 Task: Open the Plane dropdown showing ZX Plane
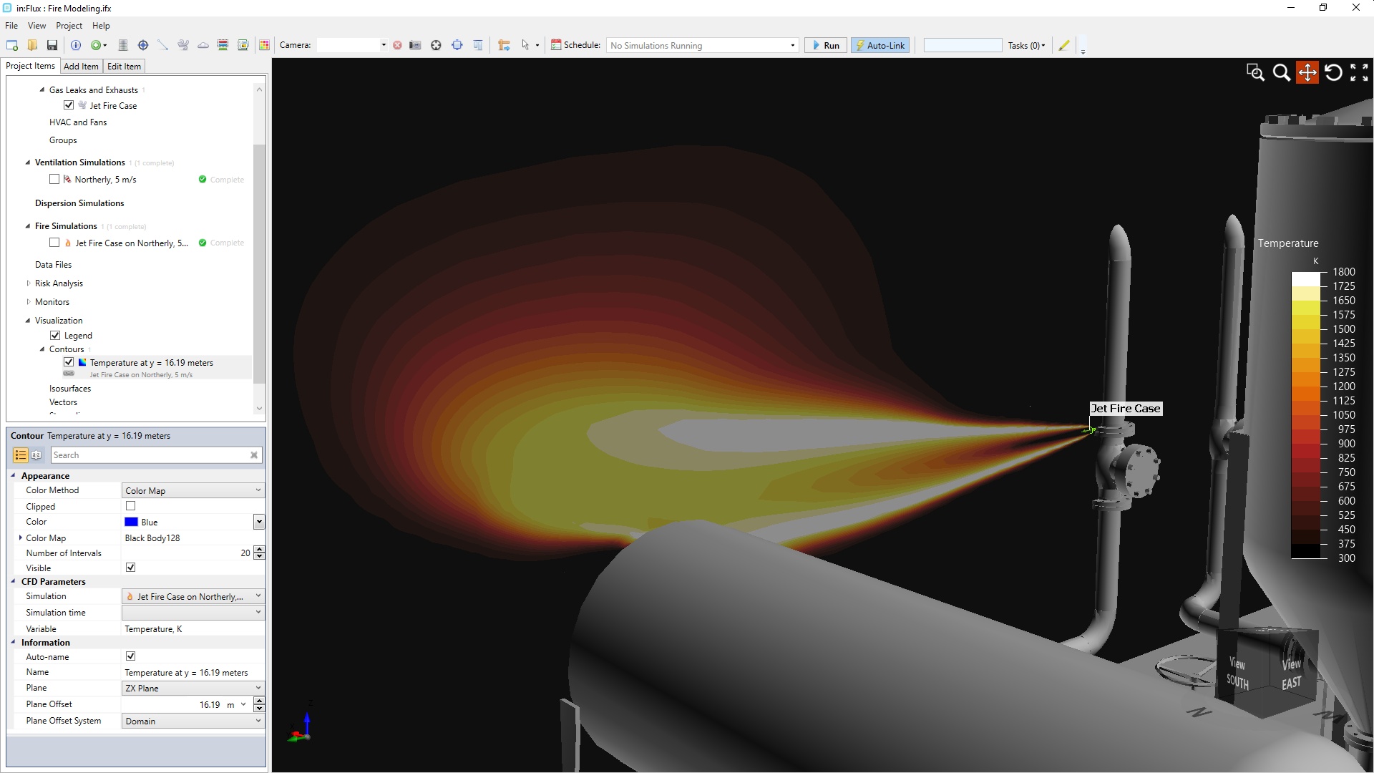click(x=193, y=688)
